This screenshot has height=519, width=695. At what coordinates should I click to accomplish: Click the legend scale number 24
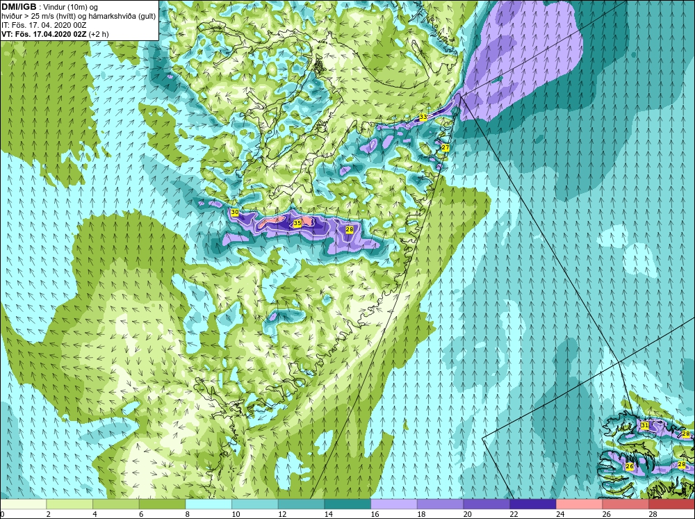(559, 514)
